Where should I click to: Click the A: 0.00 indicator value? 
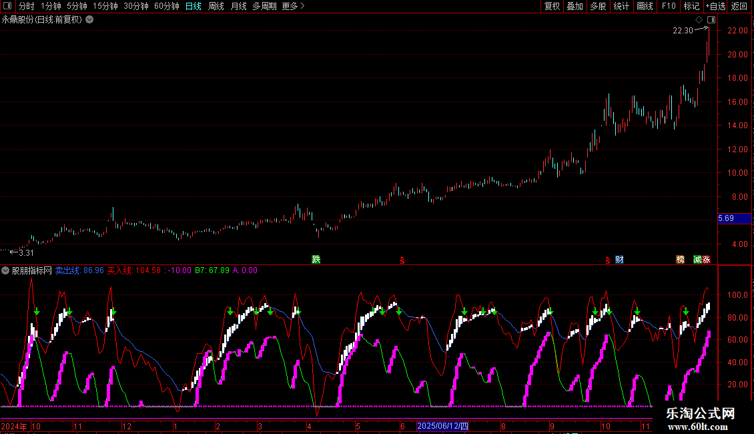(x=246, y=270)
